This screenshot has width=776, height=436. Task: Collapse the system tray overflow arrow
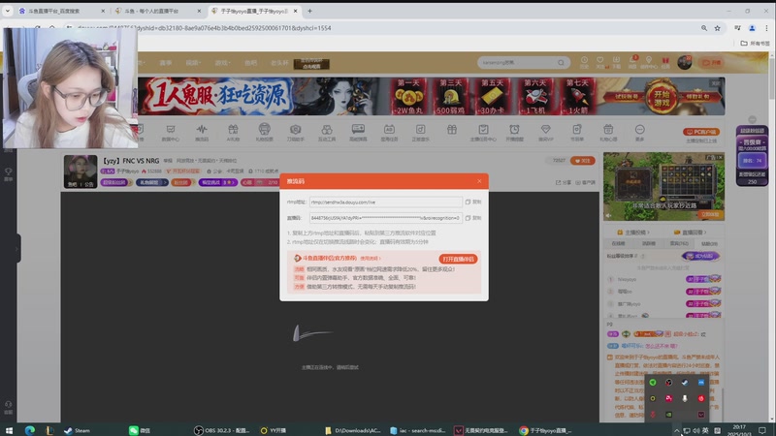pos(676,430)
